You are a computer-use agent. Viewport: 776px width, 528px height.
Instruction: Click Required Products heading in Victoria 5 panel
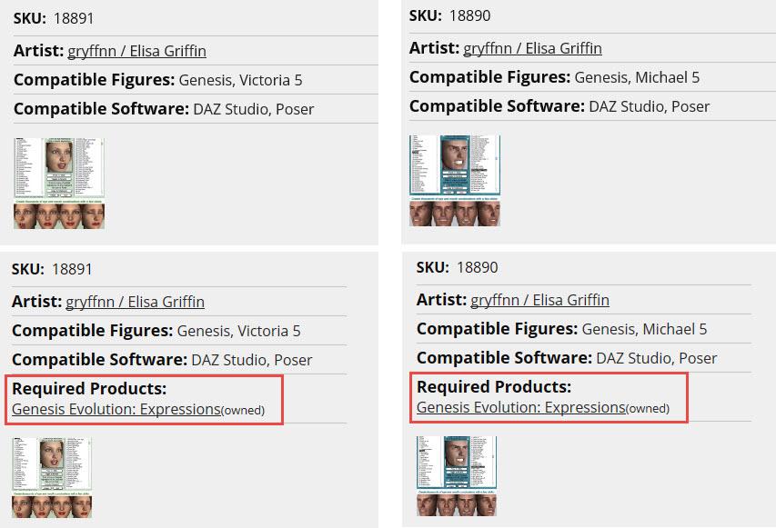pos(89,389)
